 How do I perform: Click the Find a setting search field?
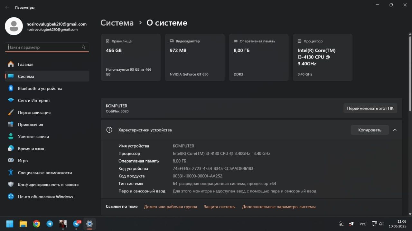click(x=43, y=47)
